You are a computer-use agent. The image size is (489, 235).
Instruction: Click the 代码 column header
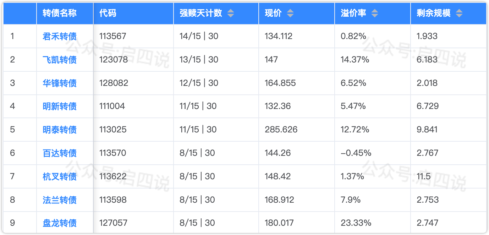(108, 13)
